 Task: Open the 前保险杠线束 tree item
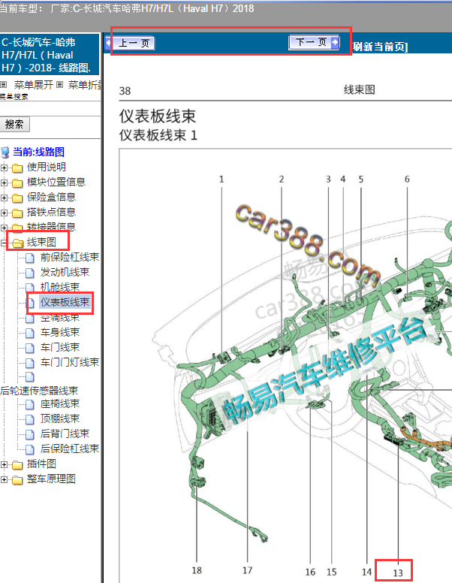click(x=70, y=257)
